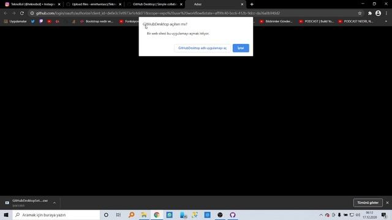Expand GitHubDesktopSetup download options chevron
The width and height of the screenshot is (392, 220).
[55, 203]
